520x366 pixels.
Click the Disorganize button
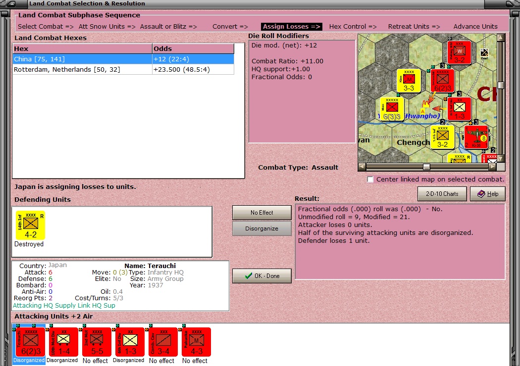(x=261, y=229)
